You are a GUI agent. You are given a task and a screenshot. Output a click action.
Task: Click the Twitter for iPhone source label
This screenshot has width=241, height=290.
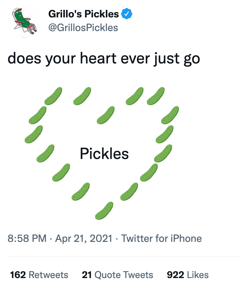click(x=161, y=238)
